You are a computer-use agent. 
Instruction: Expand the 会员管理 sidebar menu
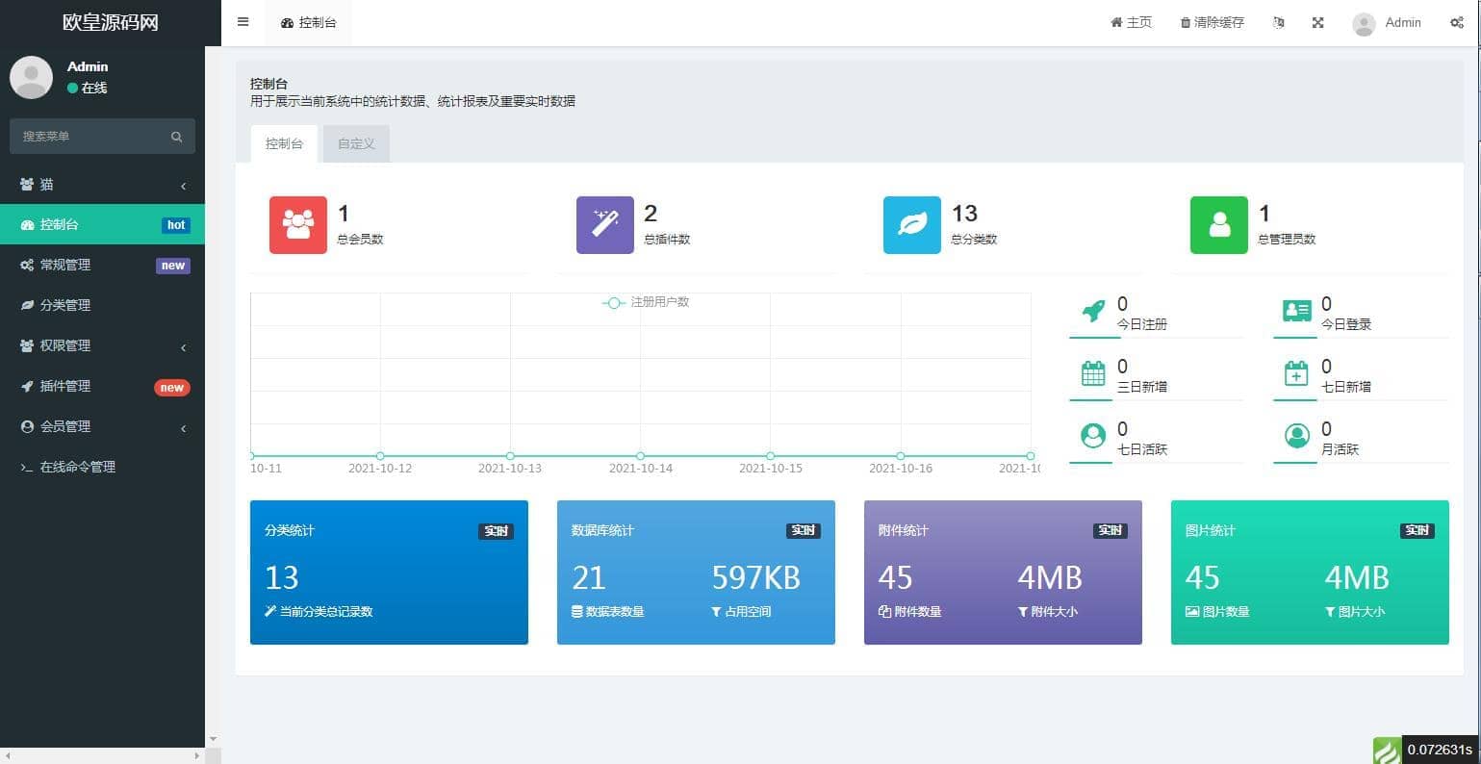(x=102, y=426)
